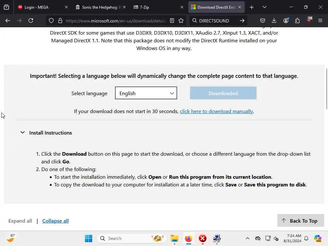The height and width of the screenshot is (246, 328).
Task: Toggle reader view icon in address bar
Action: [x=172, y=20]
